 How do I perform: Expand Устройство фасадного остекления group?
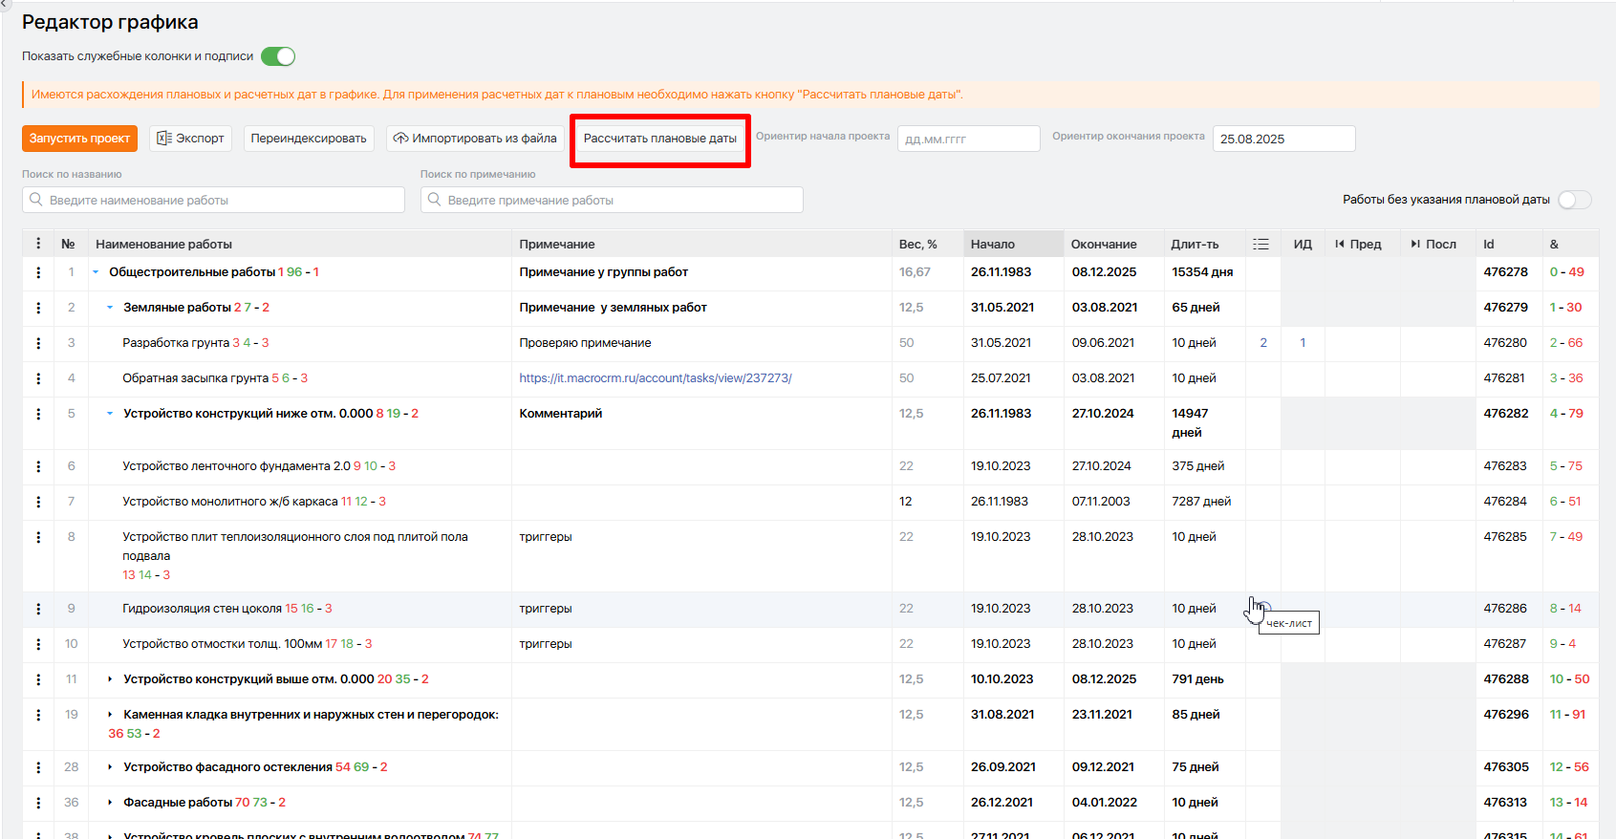tap(110, 767)
